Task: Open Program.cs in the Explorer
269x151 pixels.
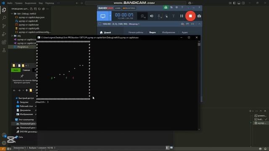Action: [x=22, y=47]
